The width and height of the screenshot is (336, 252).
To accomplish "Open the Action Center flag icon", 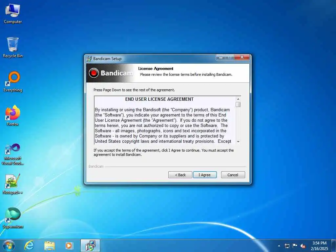I will pyautogui.click(x=295, y=245).
